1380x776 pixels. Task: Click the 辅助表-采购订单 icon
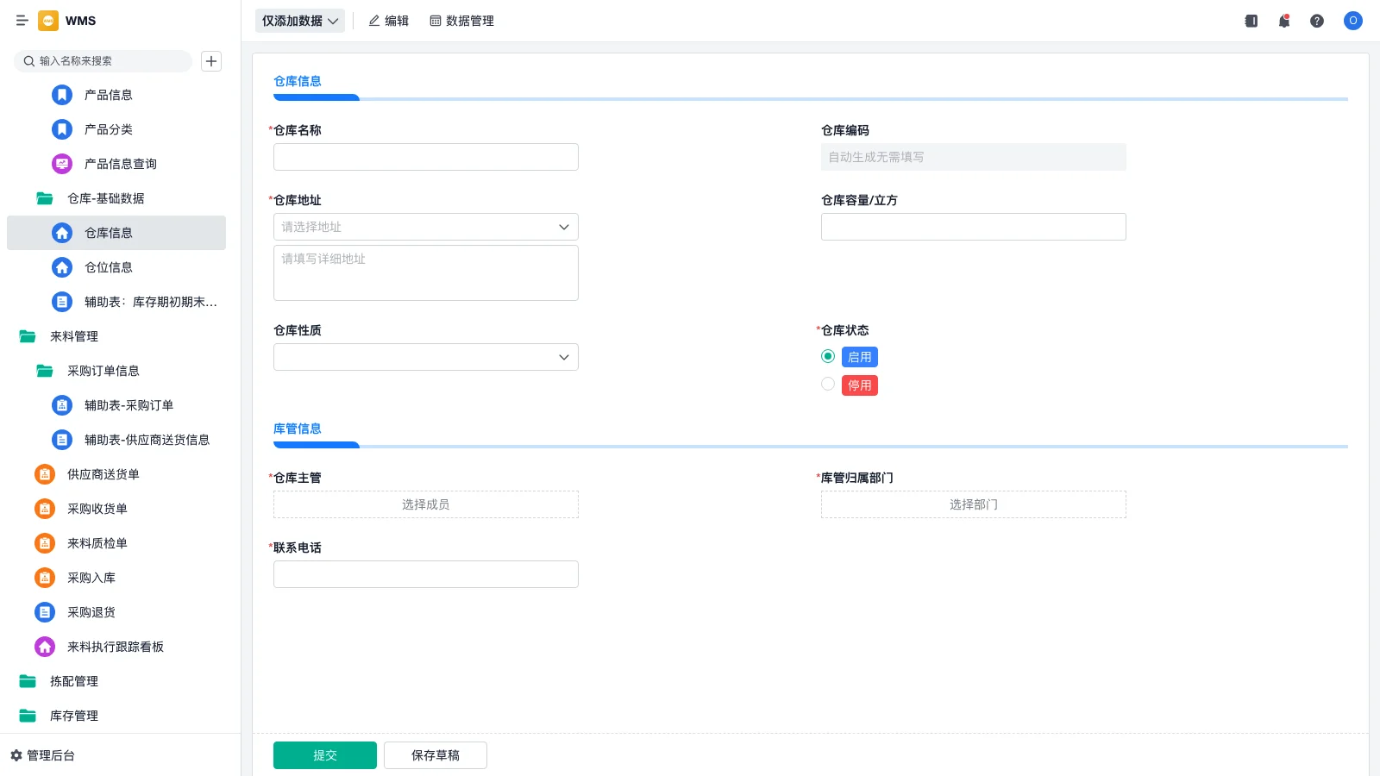(62, 405)
